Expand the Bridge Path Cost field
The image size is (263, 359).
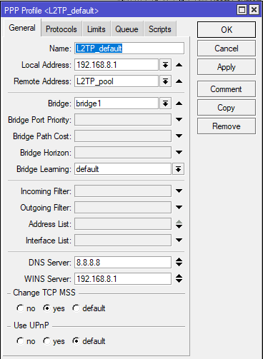[x=179, y=136]
